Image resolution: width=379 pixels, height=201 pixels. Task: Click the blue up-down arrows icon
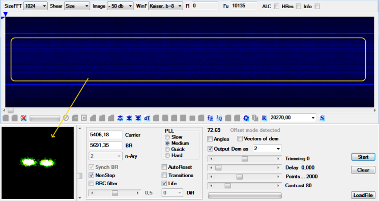(x=210, y=118)
